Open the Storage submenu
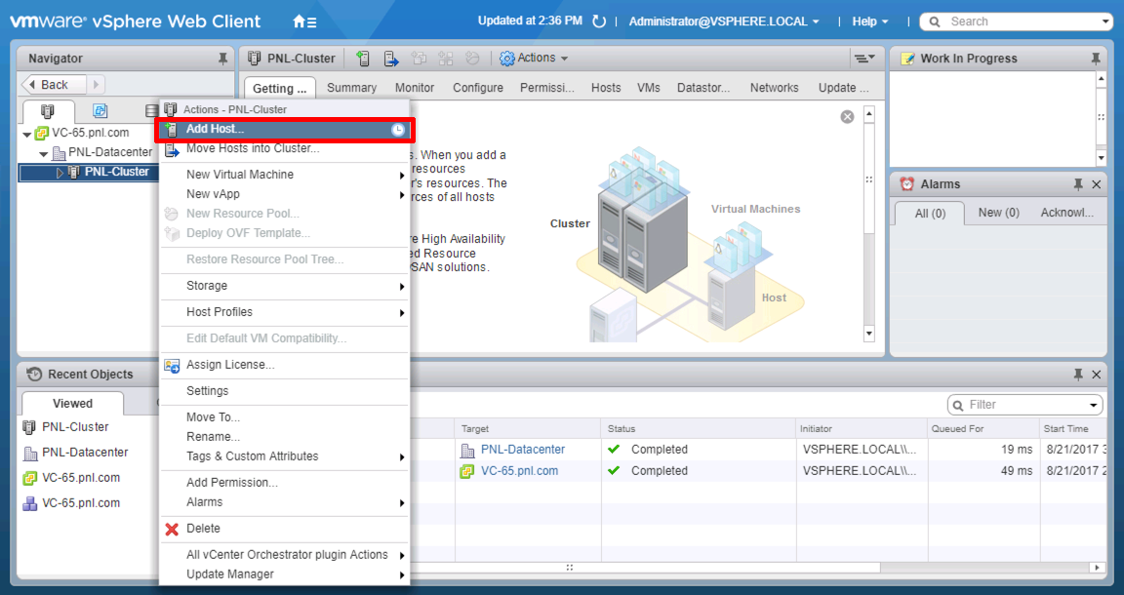Image resolution: width=1124 pixels, height=595 pixels. [x=284, y=286]
